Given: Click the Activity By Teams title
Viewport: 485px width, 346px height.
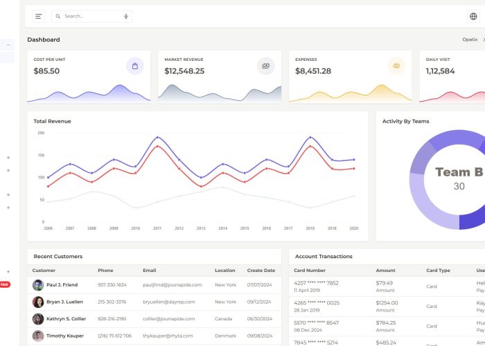Looking at the screenshot, I should (405, 121).
